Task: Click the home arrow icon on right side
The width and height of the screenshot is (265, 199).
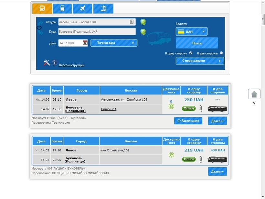Action: 254,94
